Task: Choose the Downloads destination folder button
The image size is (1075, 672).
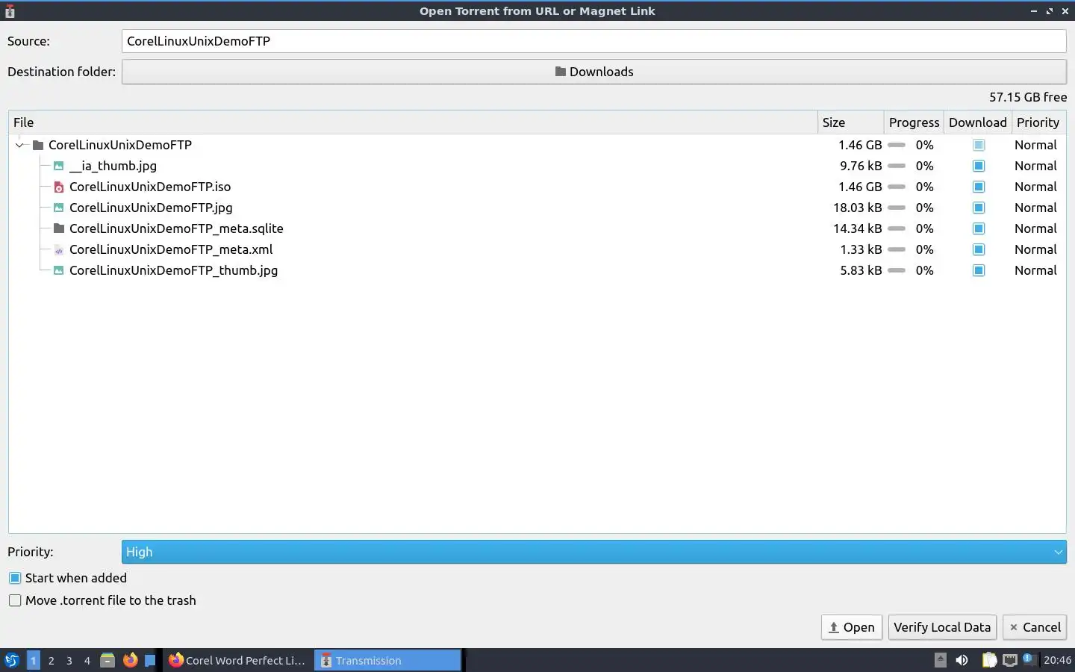Action: click(593, 72)
